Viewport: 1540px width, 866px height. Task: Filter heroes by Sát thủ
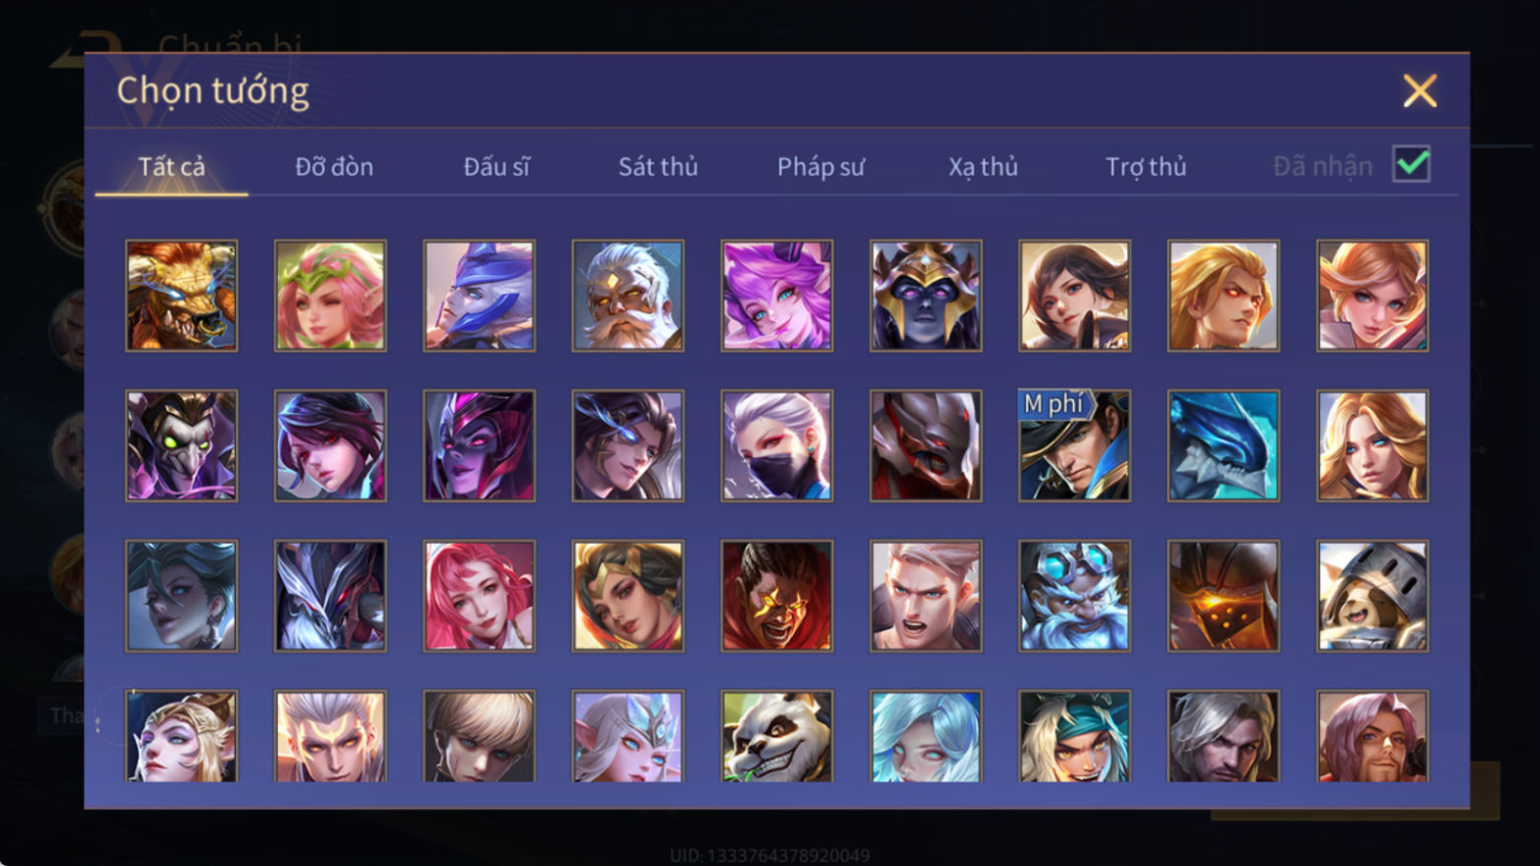click(657, 167)
